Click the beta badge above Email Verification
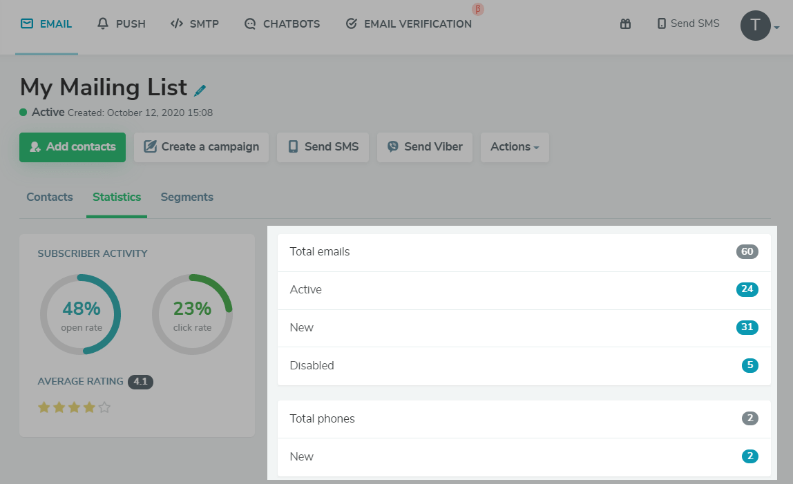Screen dimensions: 793x484 click(x=477, y=10)
